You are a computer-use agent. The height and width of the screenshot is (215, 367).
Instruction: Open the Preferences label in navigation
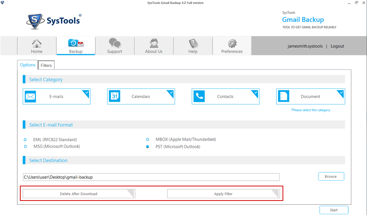pos(232,51)
